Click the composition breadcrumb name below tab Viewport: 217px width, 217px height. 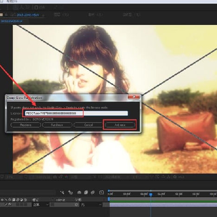click(x=11, y=21)
